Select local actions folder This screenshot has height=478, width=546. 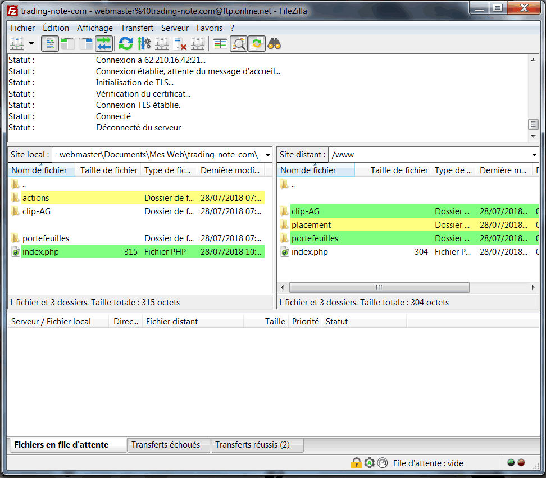pos(136,198)
